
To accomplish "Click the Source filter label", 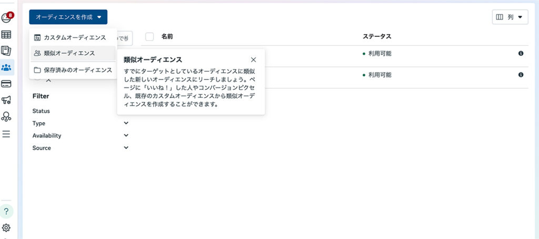I will point(42,148).
